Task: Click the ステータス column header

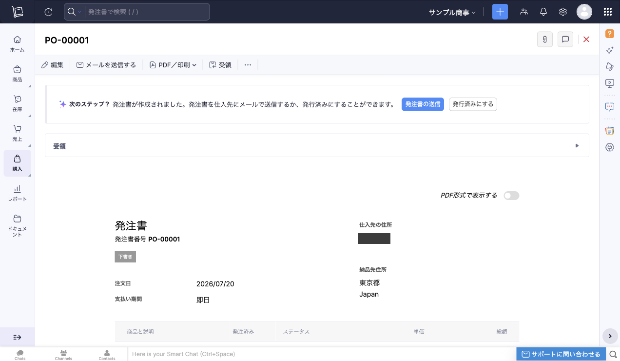Action: (296, 332)
